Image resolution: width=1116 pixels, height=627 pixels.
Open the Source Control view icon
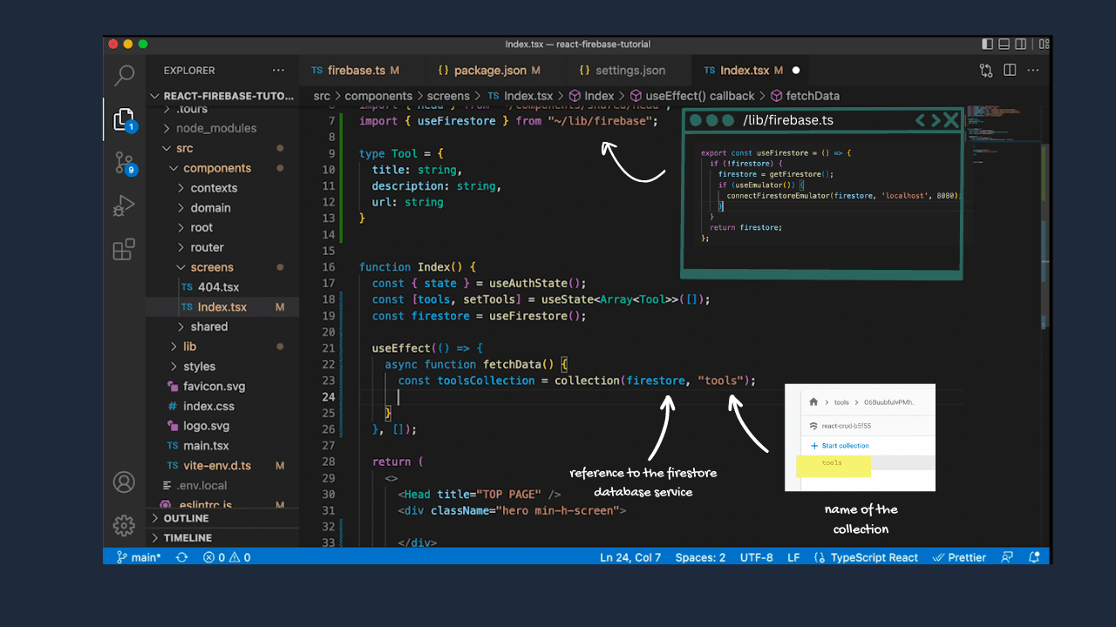pyautogui.click(x=124, y=162)
